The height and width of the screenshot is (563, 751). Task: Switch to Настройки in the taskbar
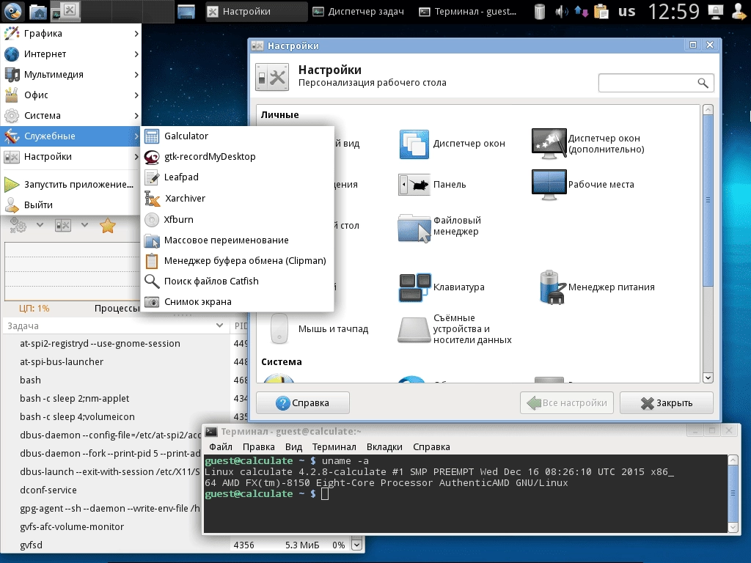click(256, 12)
